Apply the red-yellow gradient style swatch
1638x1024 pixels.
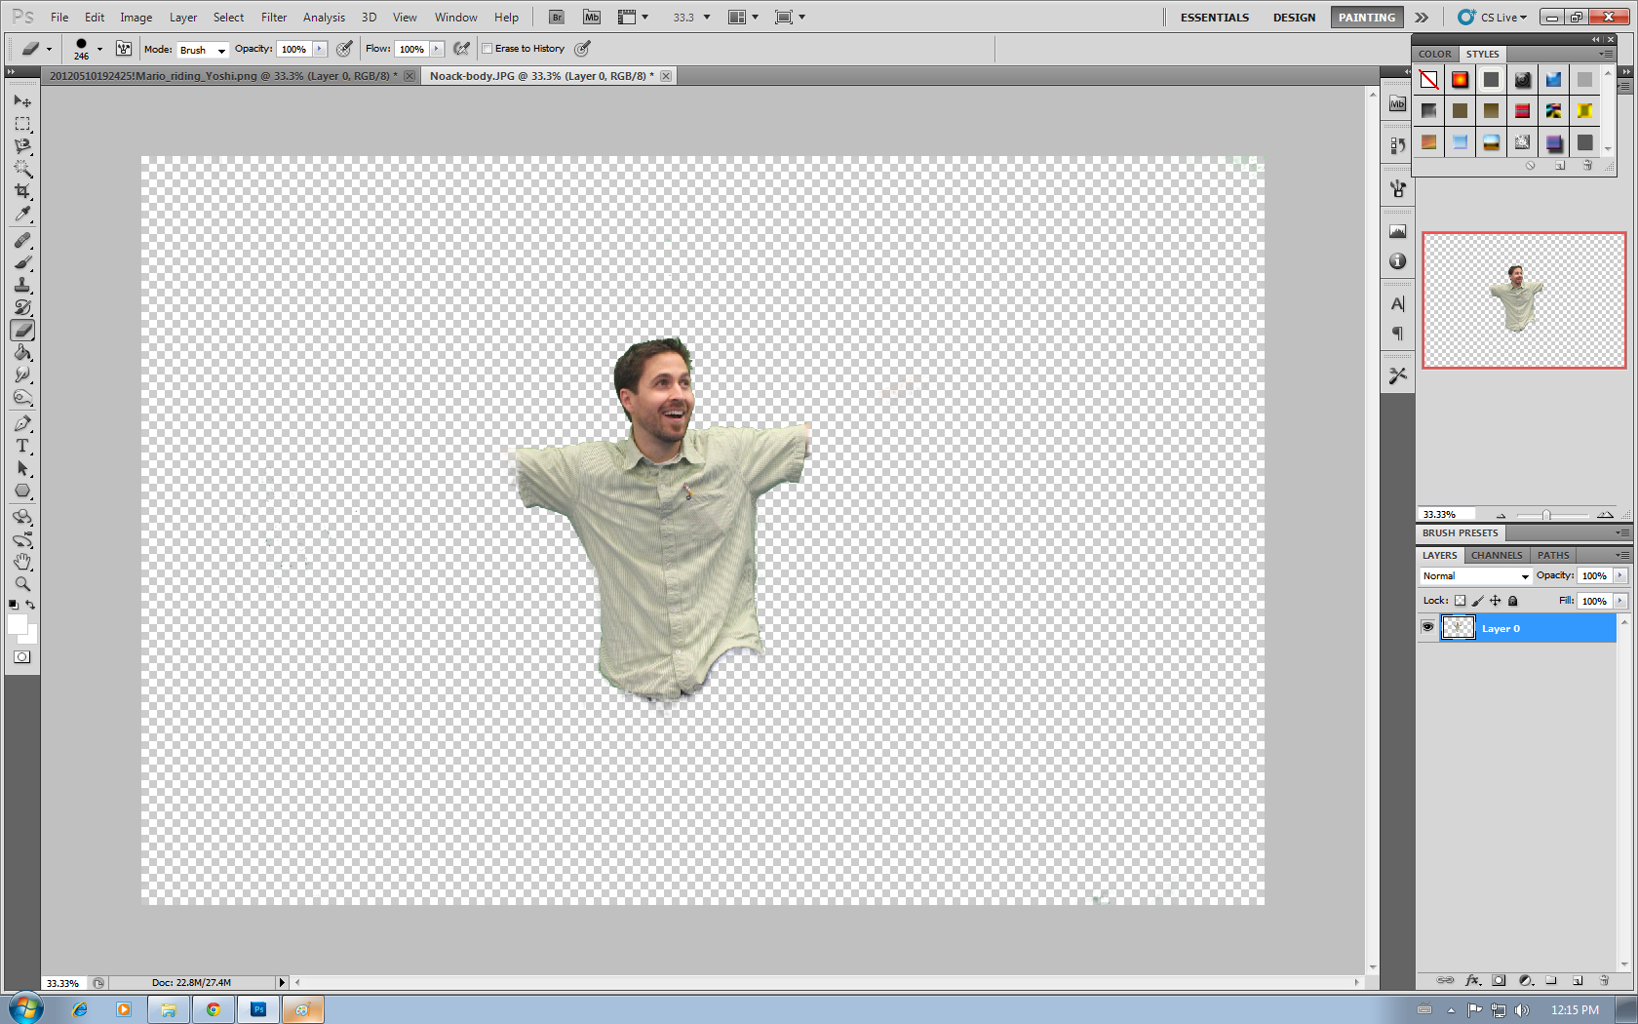click(1460, 80)
